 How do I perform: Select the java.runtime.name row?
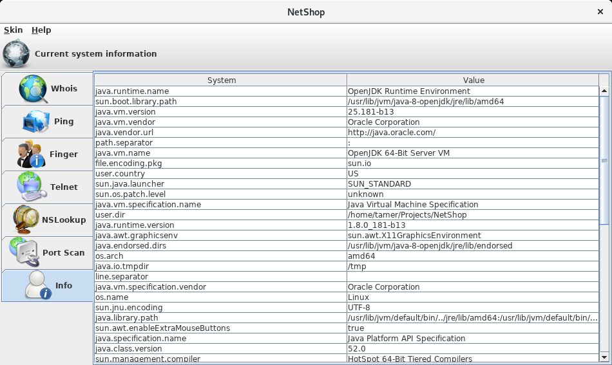(x=347, y=91)
